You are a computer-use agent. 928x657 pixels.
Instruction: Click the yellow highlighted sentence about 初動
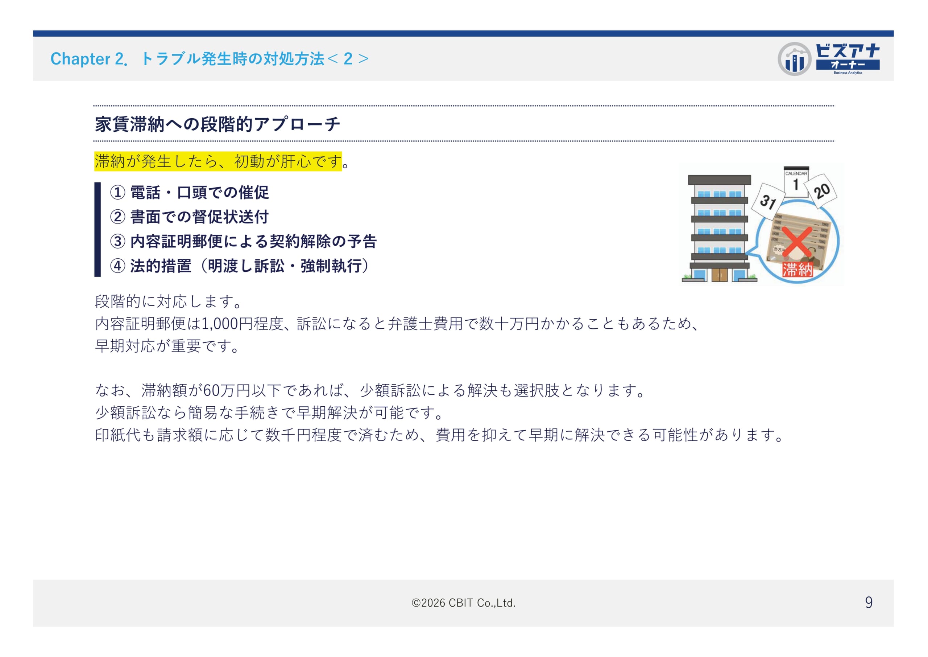[x=218, y=161]
